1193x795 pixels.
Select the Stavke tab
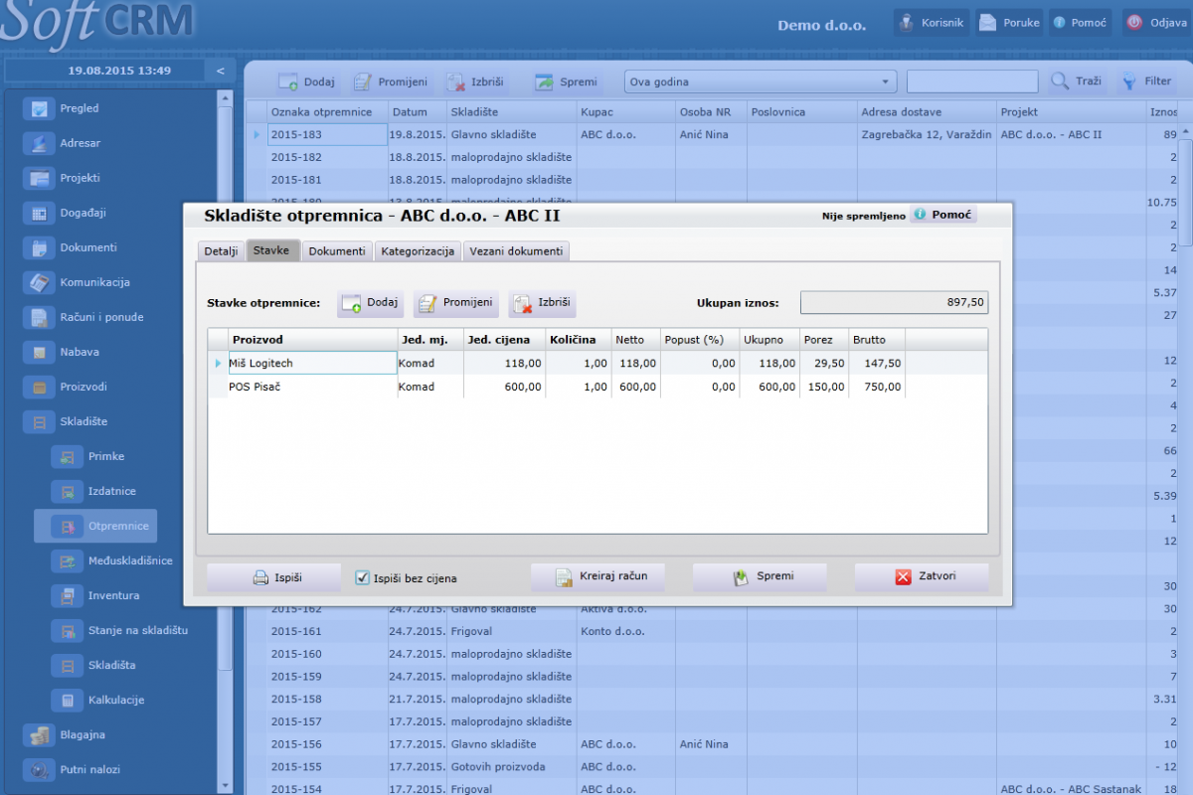pyautogui.click(x=271, y=250)
